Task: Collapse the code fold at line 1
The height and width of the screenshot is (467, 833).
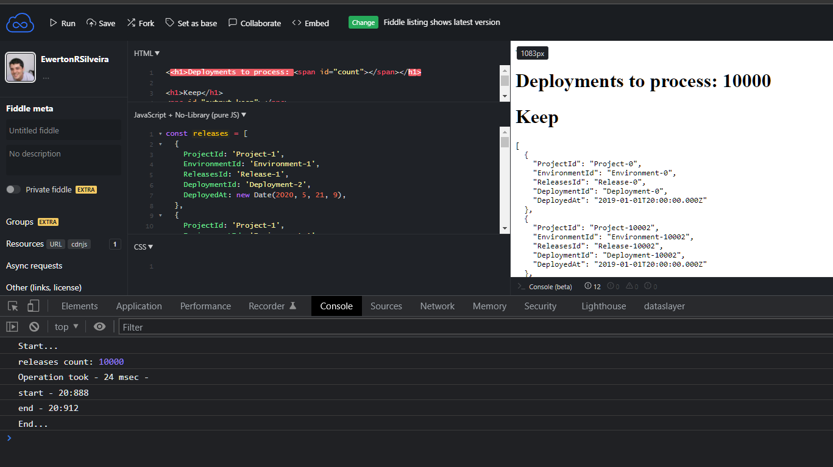Action: pyautogui.click(x=160, y=133)
